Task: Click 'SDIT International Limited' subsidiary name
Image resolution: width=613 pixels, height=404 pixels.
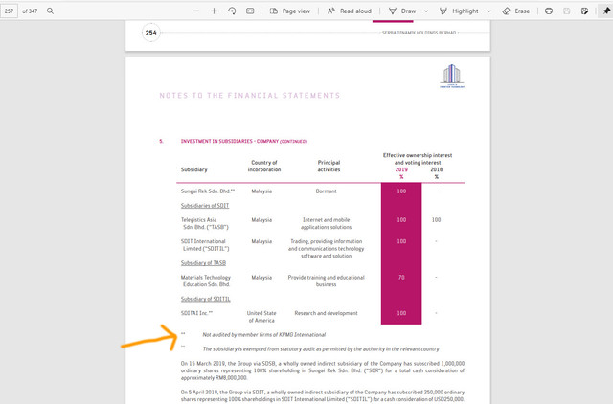Action: click(x=205, y=245)
